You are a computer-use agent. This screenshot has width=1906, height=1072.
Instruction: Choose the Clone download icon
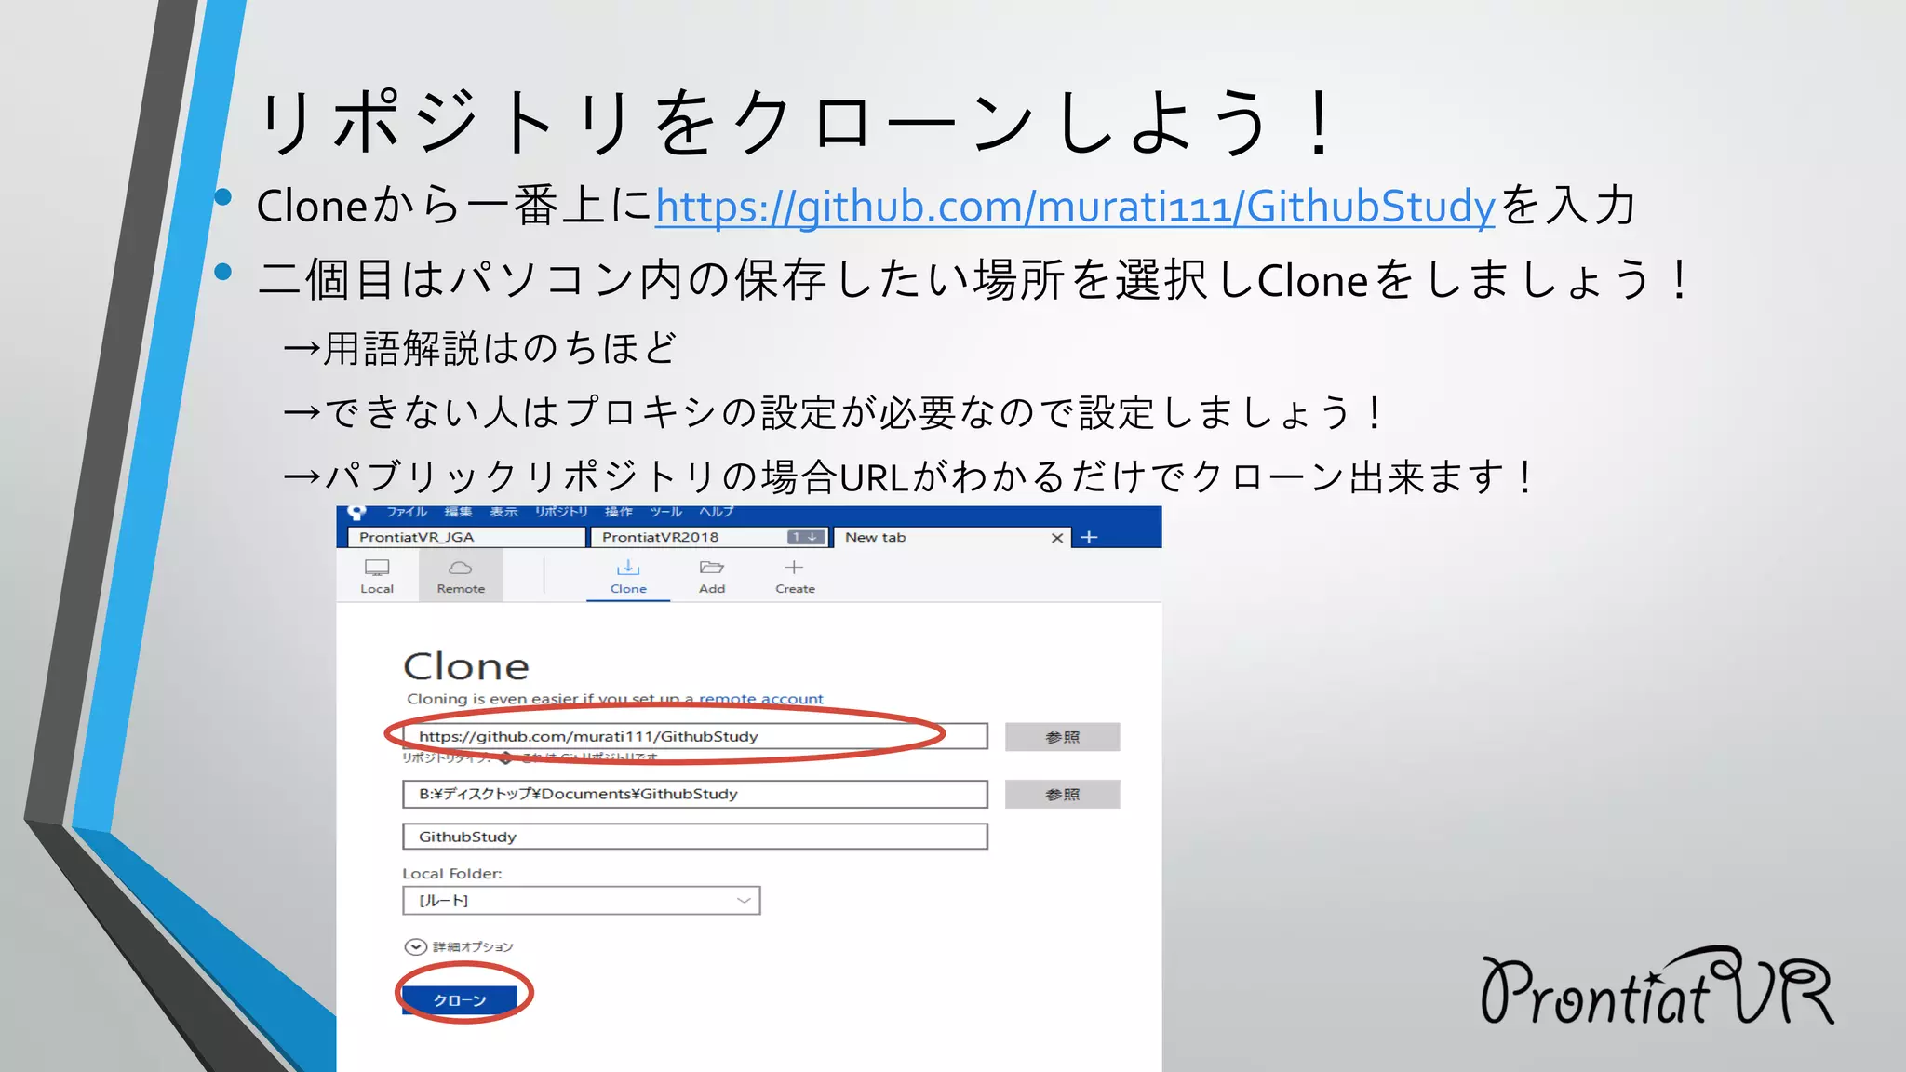click(628, 576)
